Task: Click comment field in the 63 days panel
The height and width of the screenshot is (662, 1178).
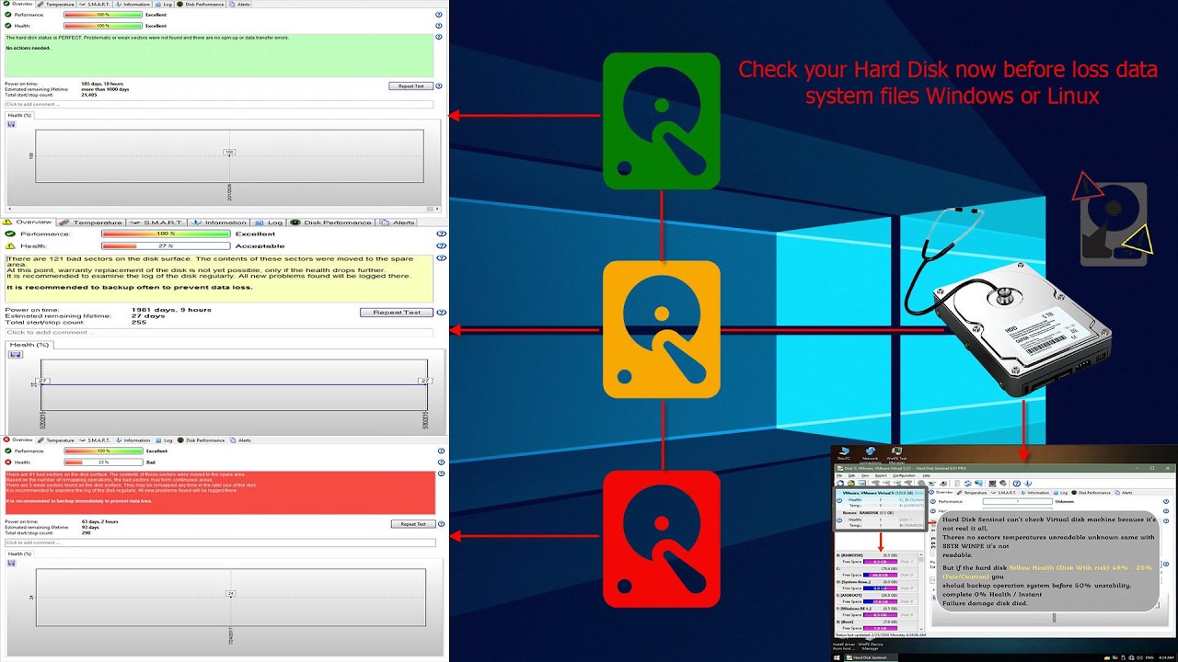Action: [x=220, y=542]
